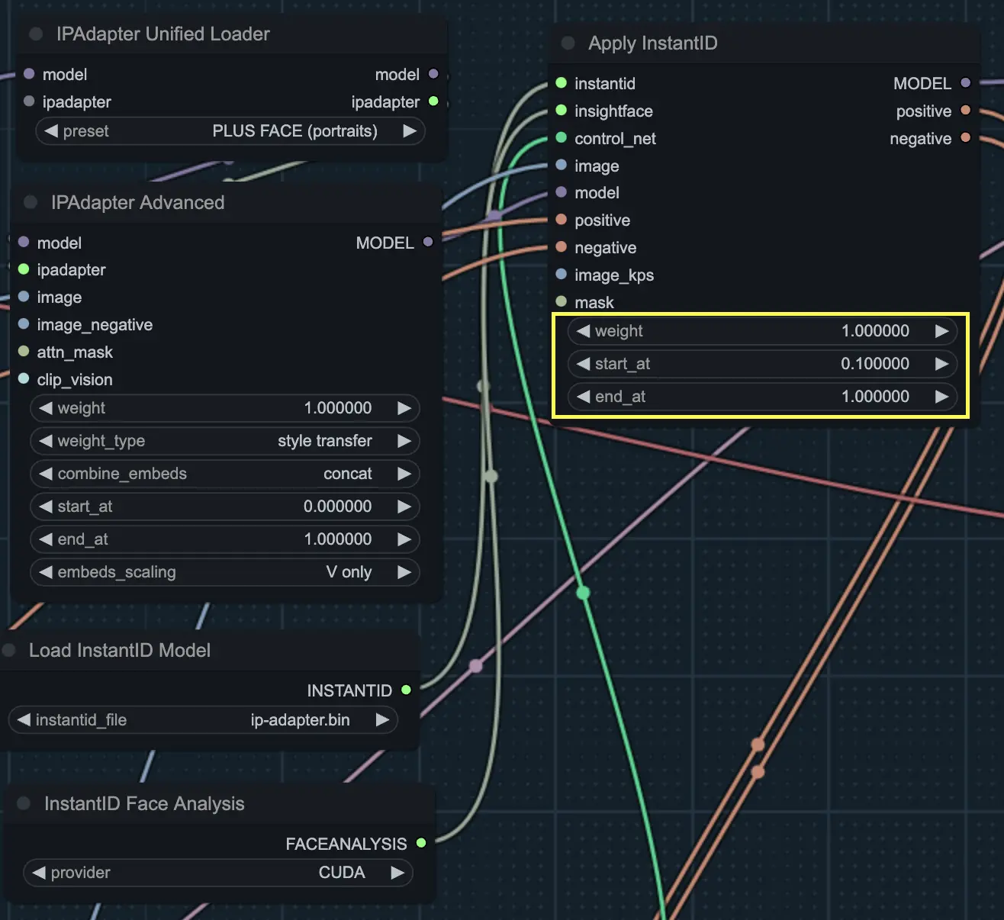1004x920 pixels.
Task: Click the Apply InstantID weight 1.000000 field
Action: [763, 331]
